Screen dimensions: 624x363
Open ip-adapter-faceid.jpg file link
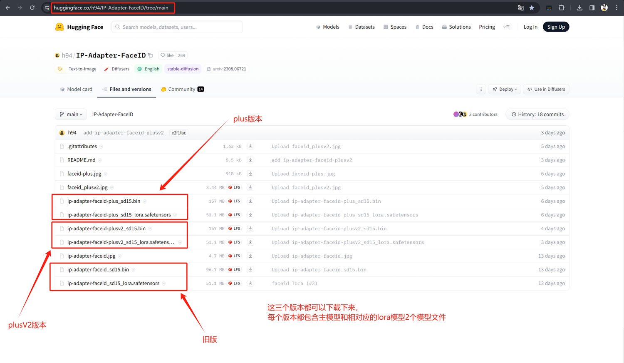click(x=92, y=256)
